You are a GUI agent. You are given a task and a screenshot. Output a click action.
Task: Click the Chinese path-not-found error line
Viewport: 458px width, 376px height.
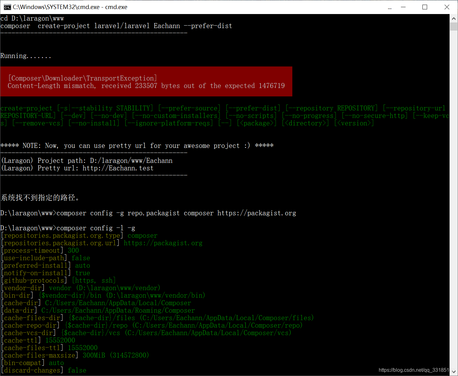click(x=40, y=198)
